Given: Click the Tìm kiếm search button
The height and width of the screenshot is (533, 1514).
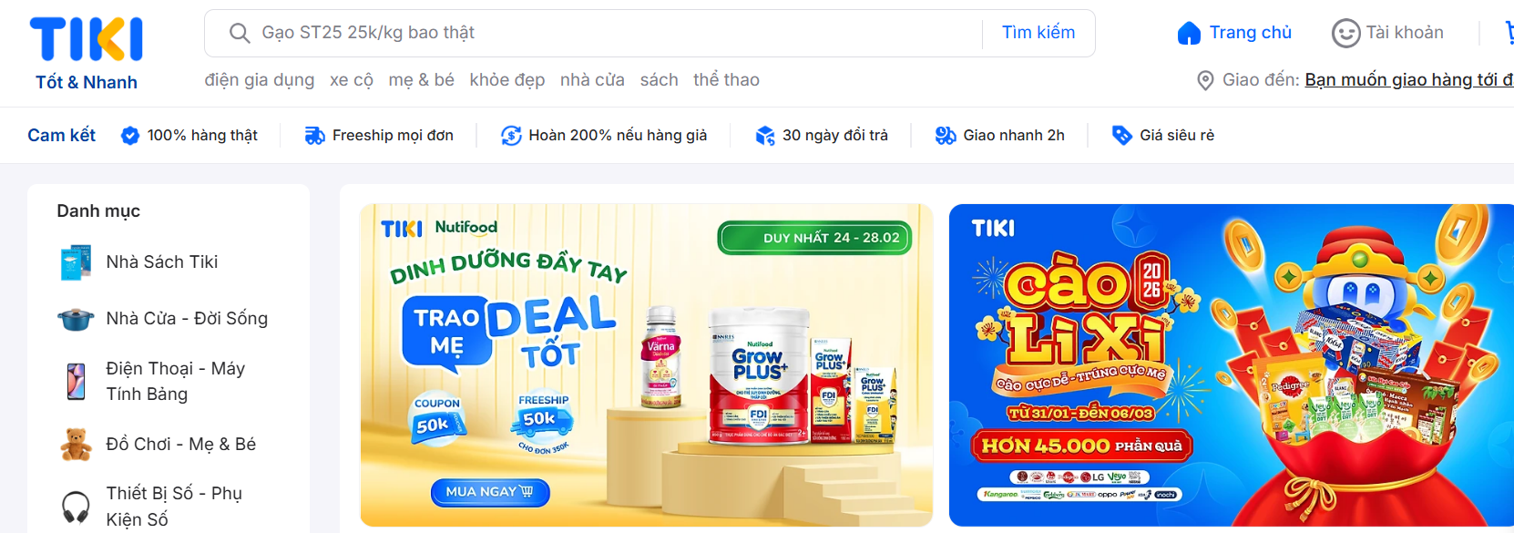Looking at the screenshot, I should pos(1038,33).
